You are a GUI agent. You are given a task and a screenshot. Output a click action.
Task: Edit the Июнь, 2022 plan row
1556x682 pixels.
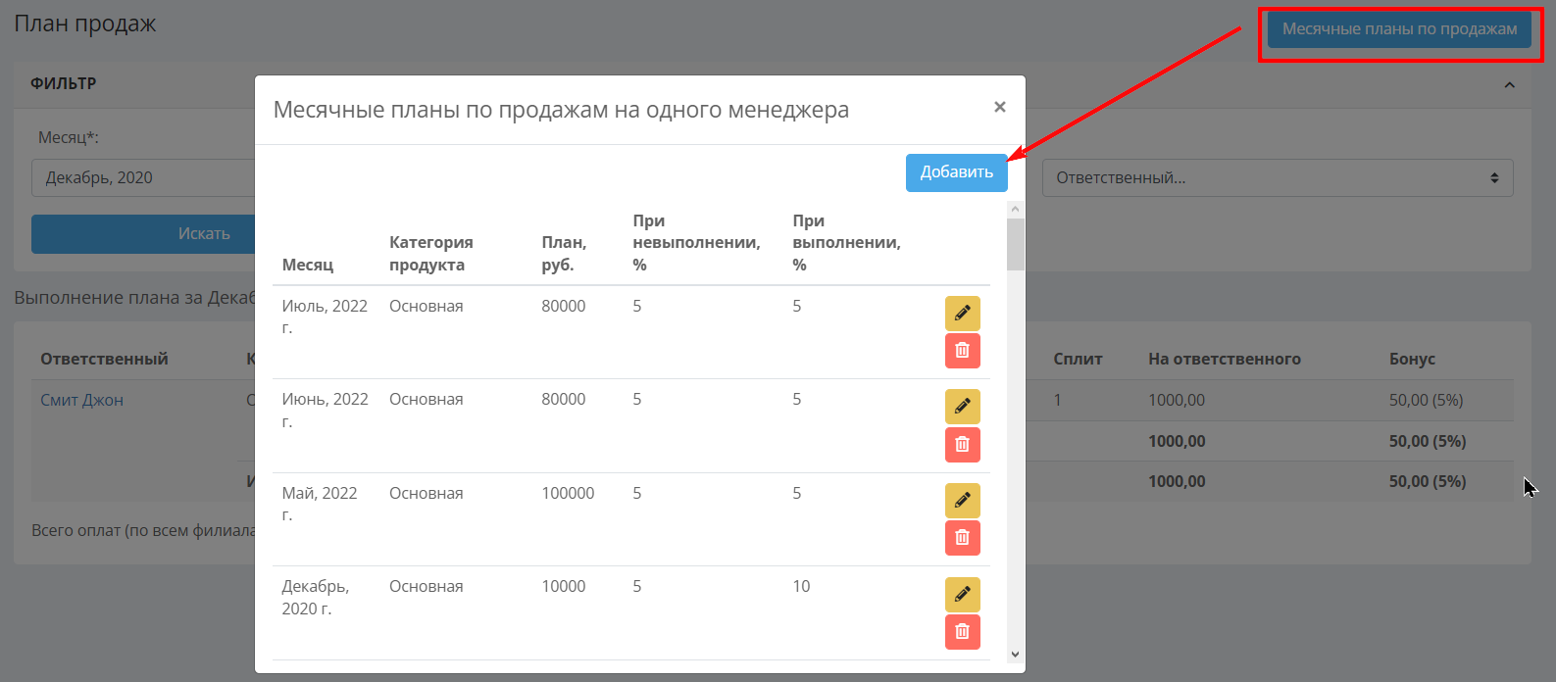point(962,407)
